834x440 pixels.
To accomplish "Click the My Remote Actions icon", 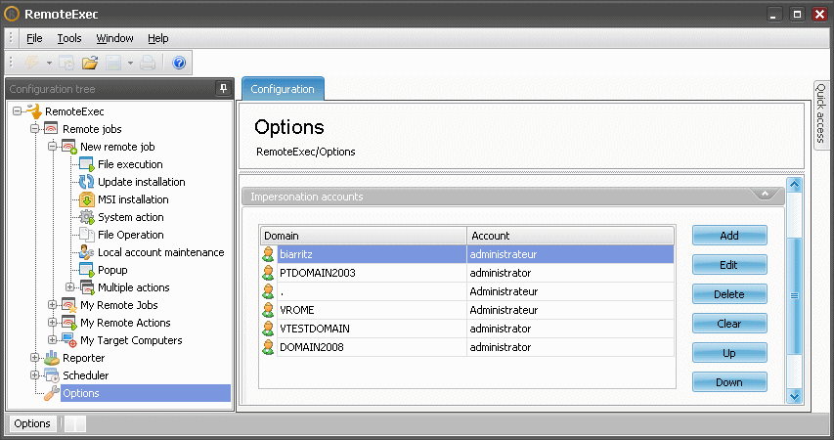I will click(69, 323).
